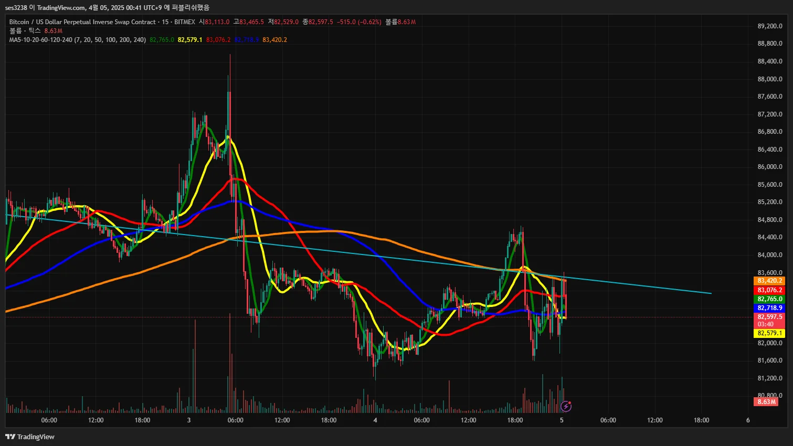Click the orange 83,420.2 price label

click(x=769, y=281)
